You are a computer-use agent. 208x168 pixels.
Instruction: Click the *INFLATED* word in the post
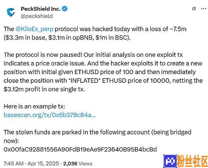tap(84, 81)
